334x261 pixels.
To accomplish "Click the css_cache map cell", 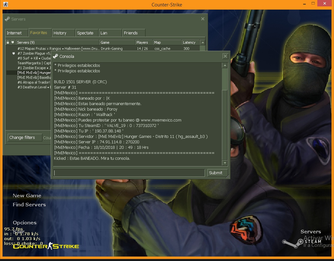I will click(x=162, y=49).
